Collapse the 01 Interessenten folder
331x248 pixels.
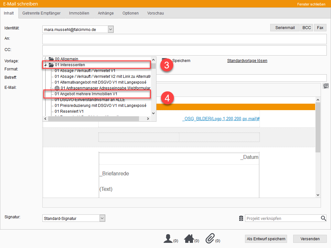point(46,65)
